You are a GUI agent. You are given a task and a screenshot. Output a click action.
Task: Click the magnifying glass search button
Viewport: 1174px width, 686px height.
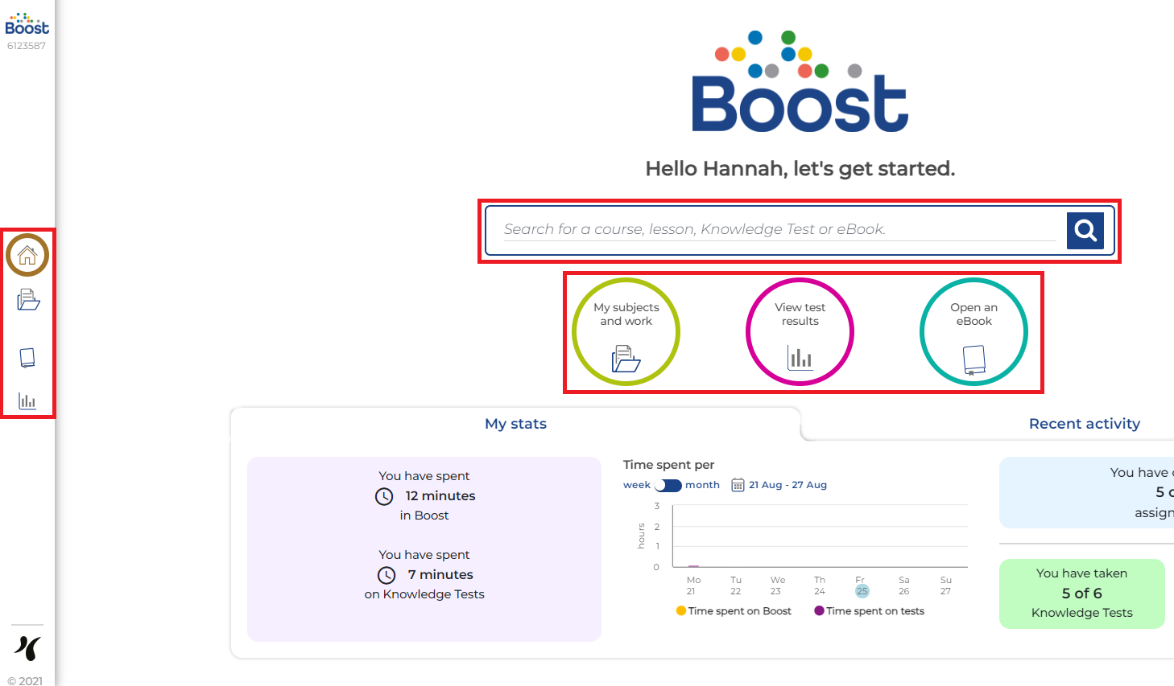point(1085,231)
